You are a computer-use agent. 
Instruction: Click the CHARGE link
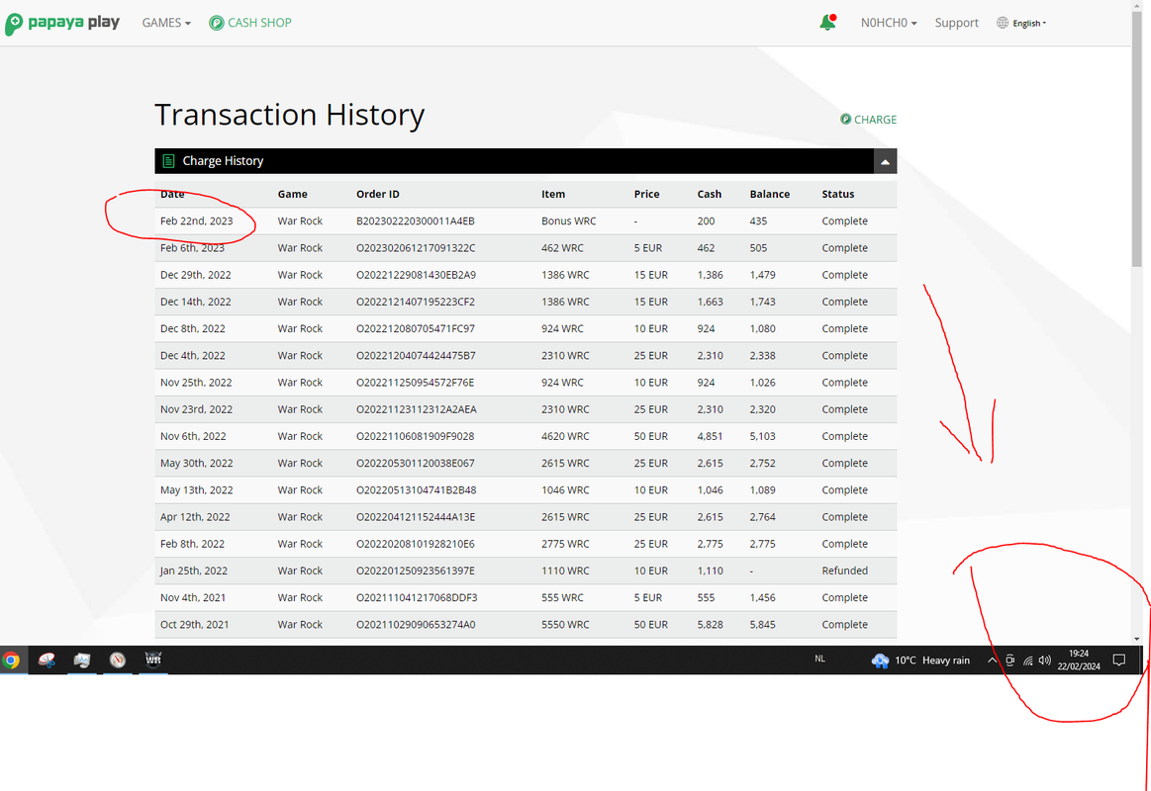point(868,120)
